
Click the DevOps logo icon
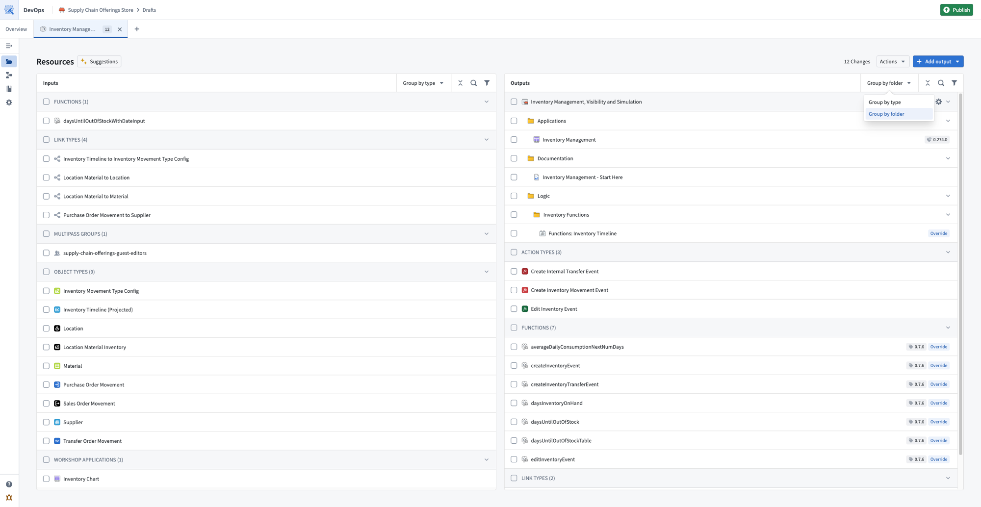[9, 10]
